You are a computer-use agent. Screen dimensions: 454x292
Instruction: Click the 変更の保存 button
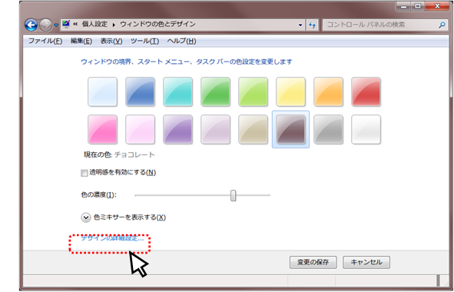tap(313, 262)
